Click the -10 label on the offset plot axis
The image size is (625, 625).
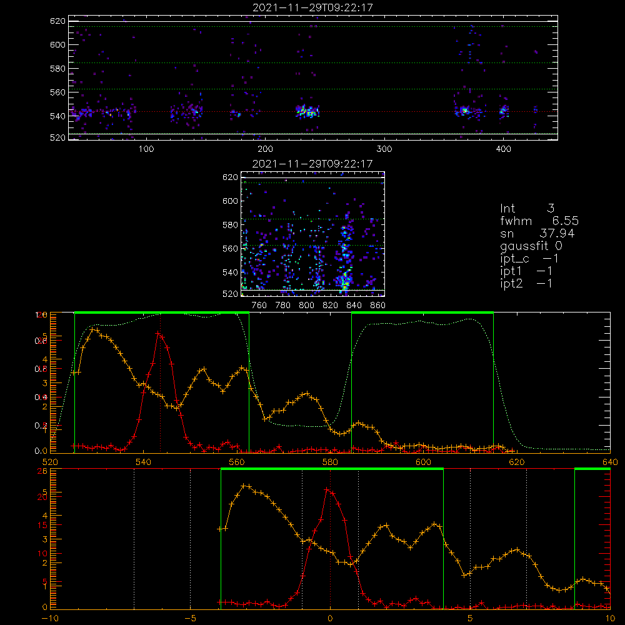click(49, 619)
